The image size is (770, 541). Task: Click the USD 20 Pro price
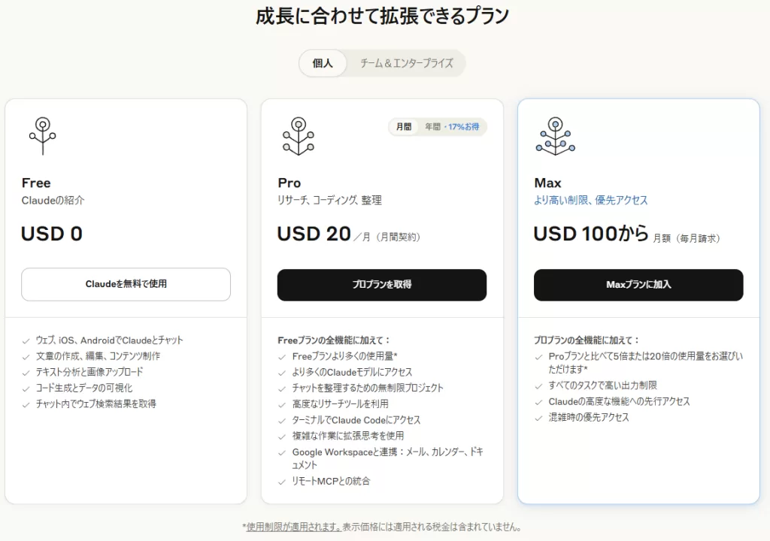(314, 234)
